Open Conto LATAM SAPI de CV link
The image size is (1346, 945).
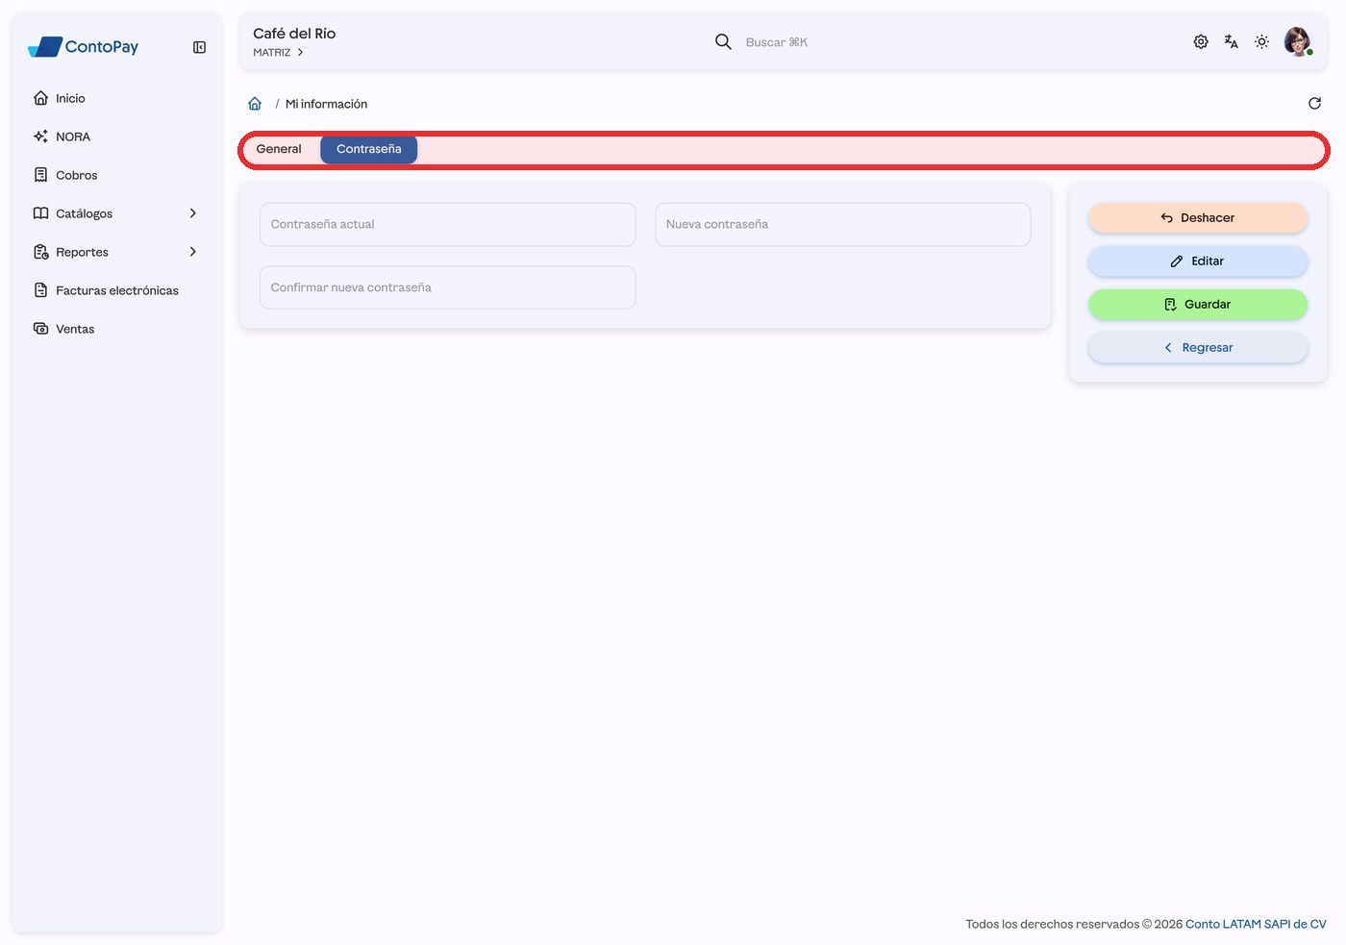tap(1256, 924)
